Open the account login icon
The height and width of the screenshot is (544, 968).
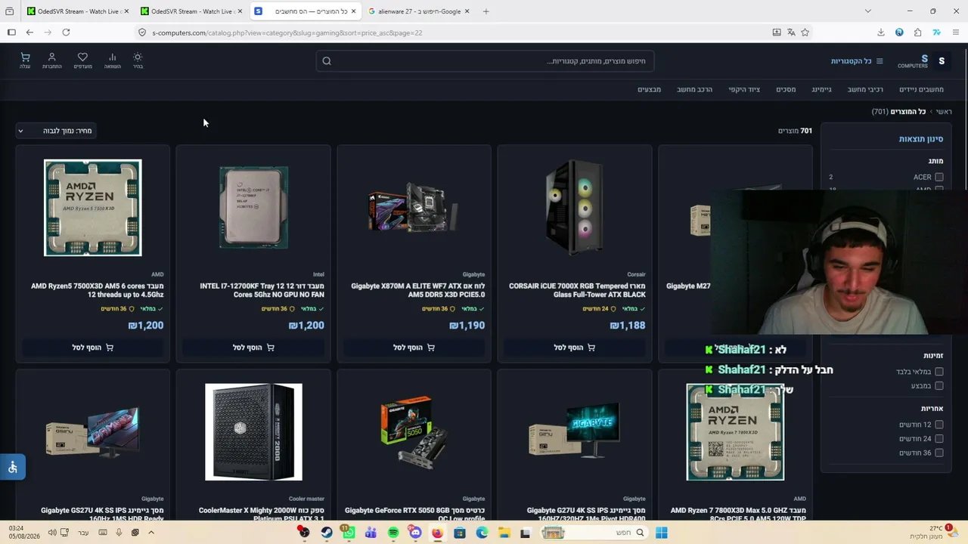coord(52,60)
